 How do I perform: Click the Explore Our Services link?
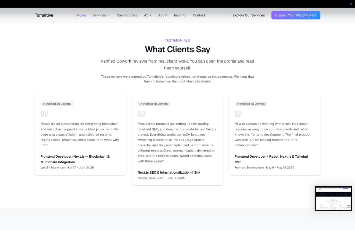(x=249, y=15)
